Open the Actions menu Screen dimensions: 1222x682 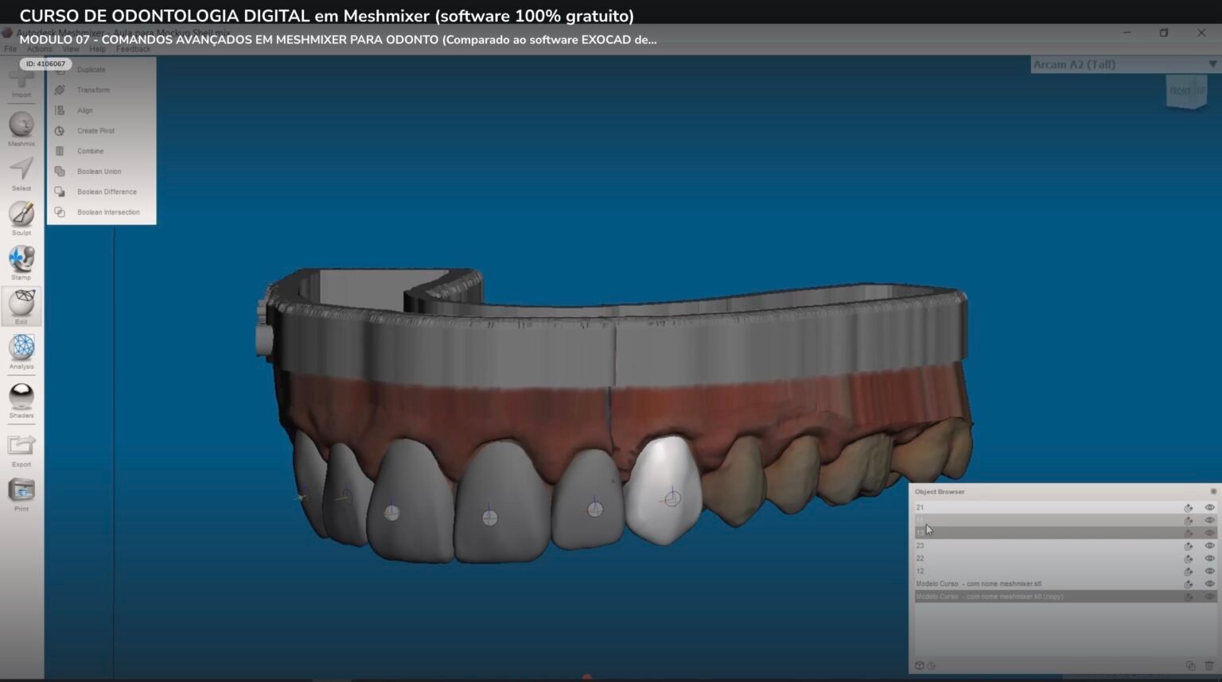(39, 48)
